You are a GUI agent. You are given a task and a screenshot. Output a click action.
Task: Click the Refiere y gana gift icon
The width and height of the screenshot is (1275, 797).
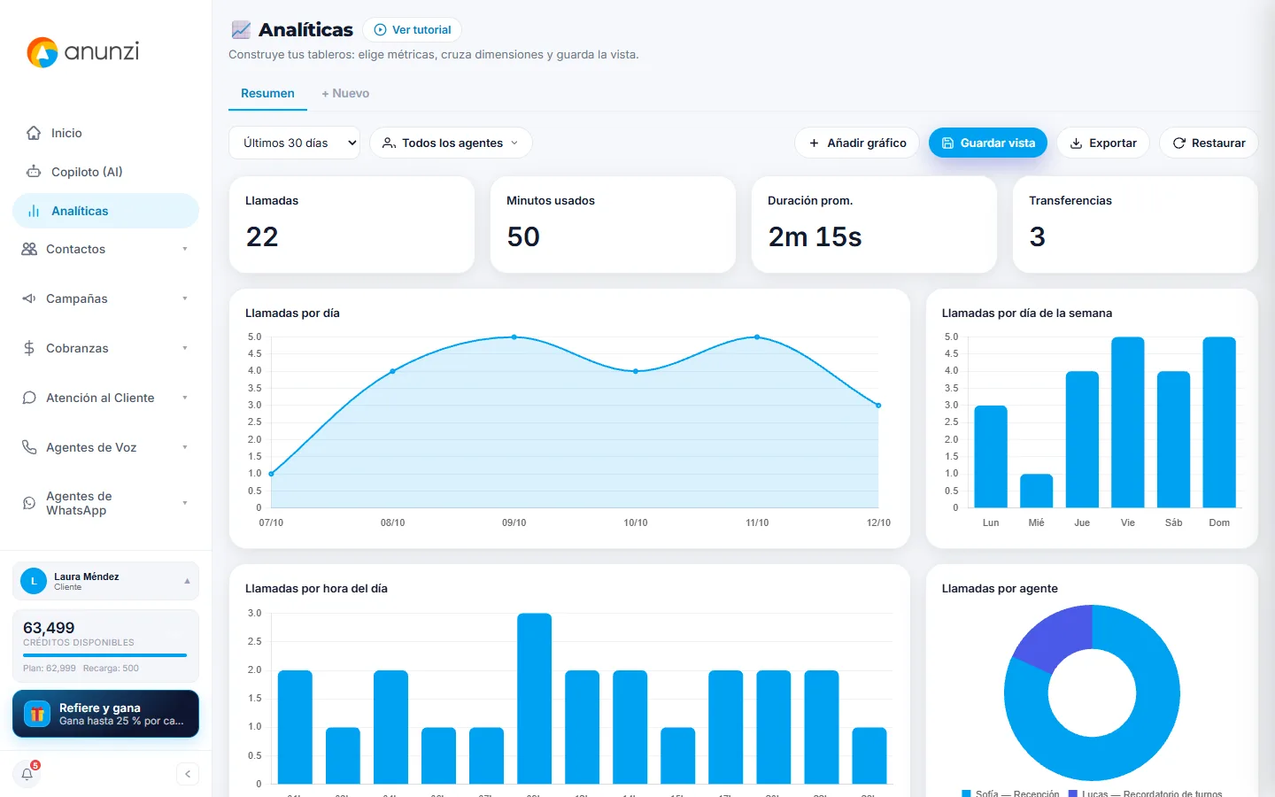point(37,714)
